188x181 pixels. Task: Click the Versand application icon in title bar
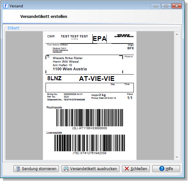5,6
